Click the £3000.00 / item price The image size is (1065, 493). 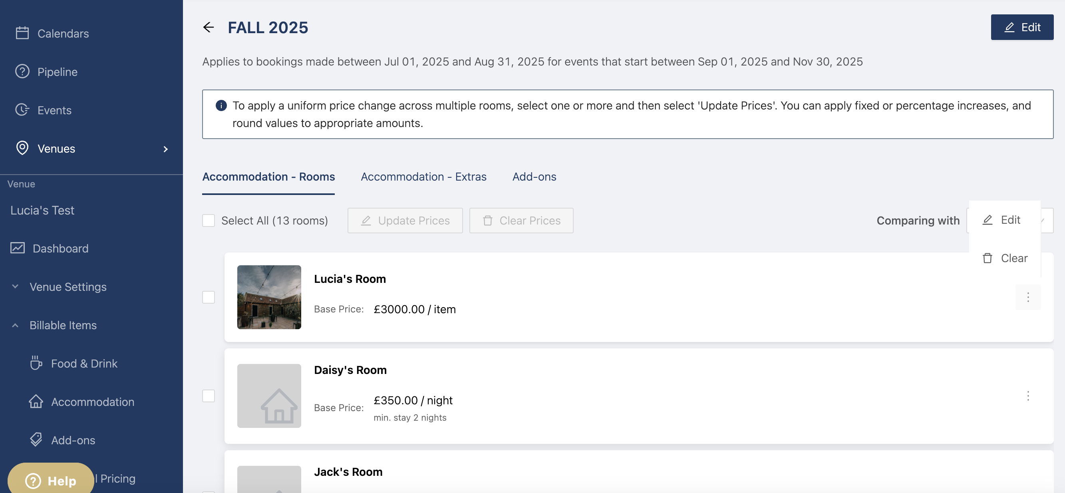415,309
